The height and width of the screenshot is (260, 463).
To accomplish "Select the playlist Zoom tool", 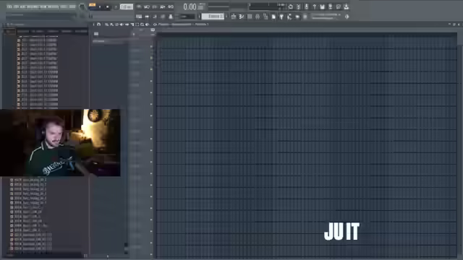I will click(x=142, y=25).
